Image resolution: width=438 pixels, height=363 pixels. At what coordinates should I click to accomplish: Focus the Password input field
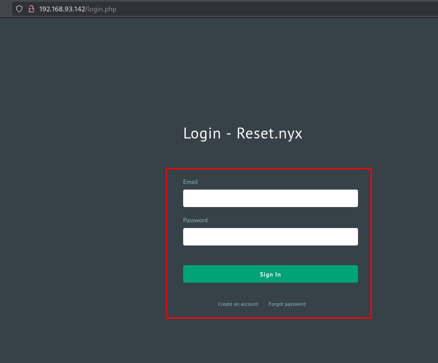pyautogui.click(x=270, y=237)
